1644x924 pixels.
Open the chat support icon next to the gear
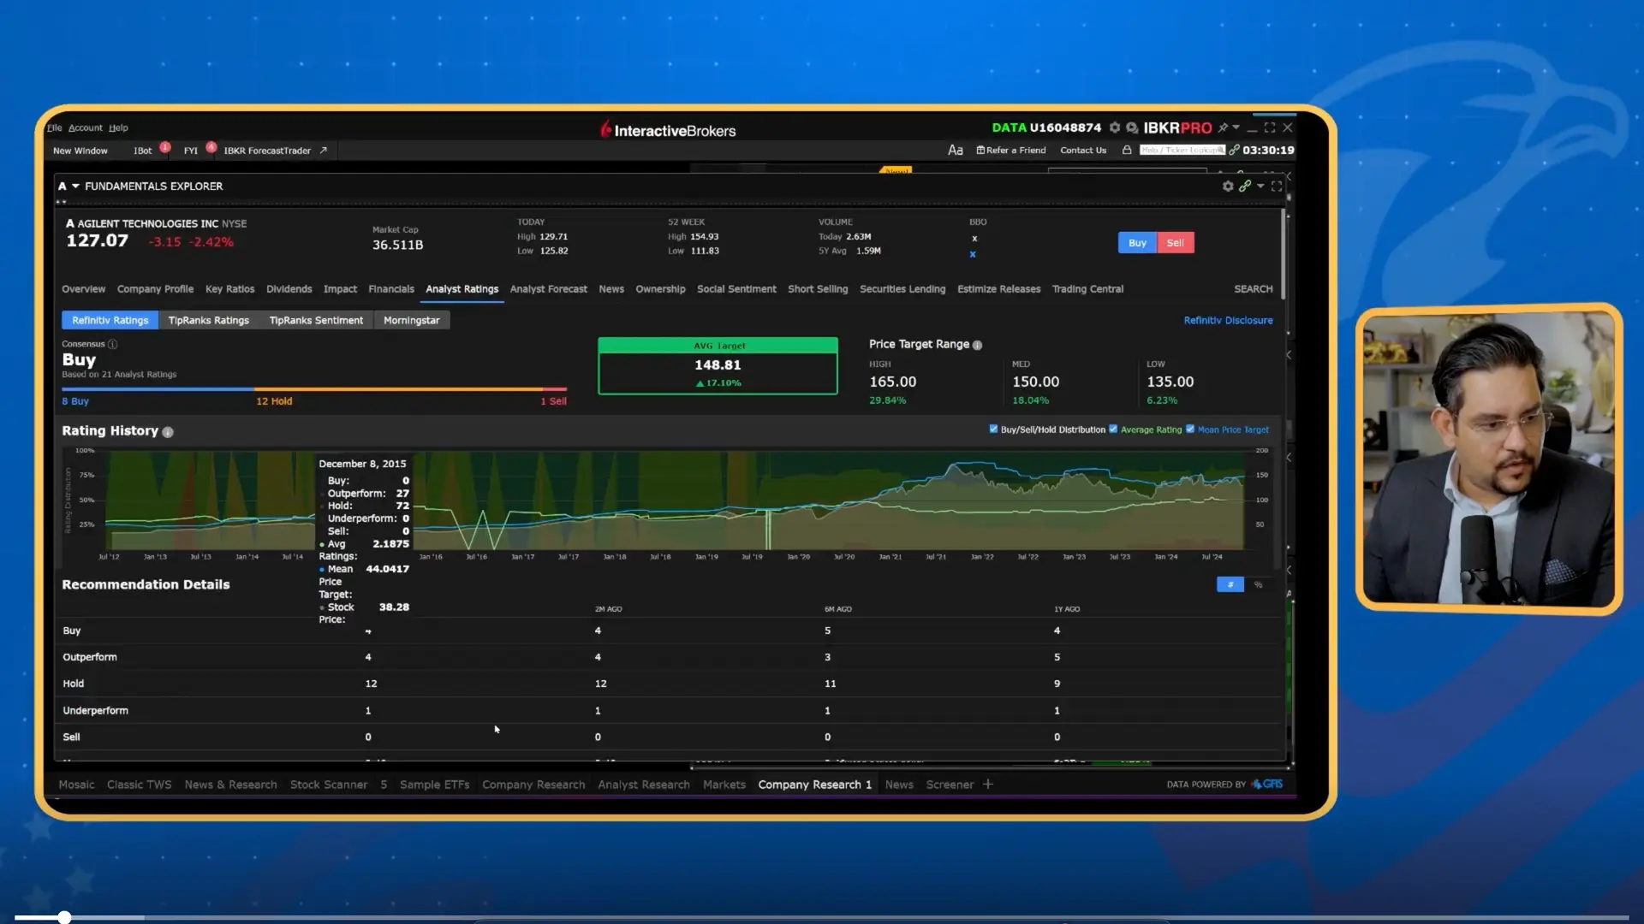pos(1132,127)
